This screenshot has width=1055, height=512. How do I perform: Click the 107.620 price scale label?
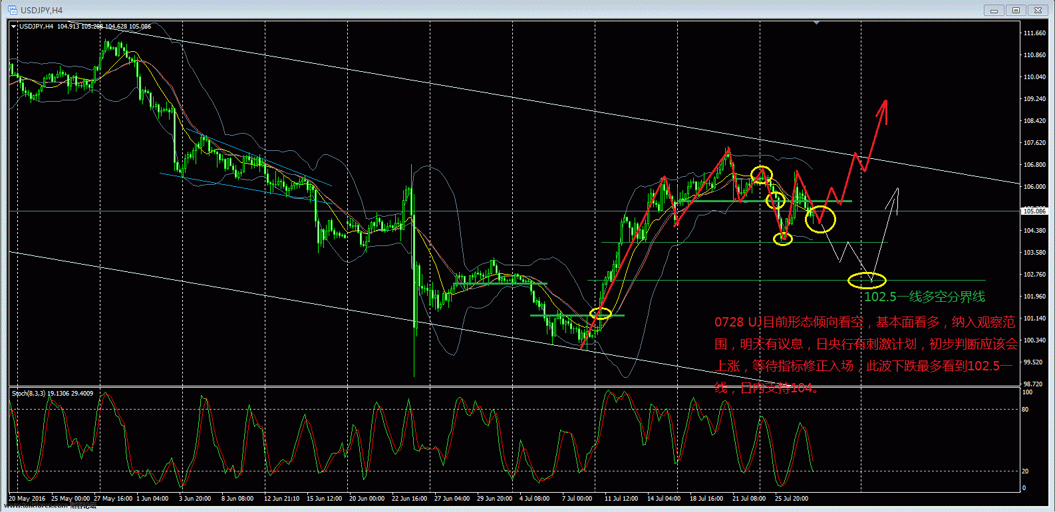coord(1034,143)
